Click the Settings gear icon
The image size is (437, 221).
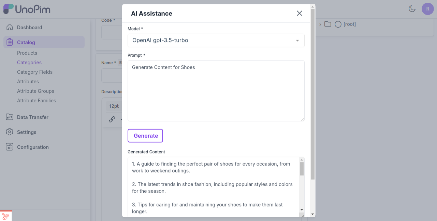tap(10, 132)
